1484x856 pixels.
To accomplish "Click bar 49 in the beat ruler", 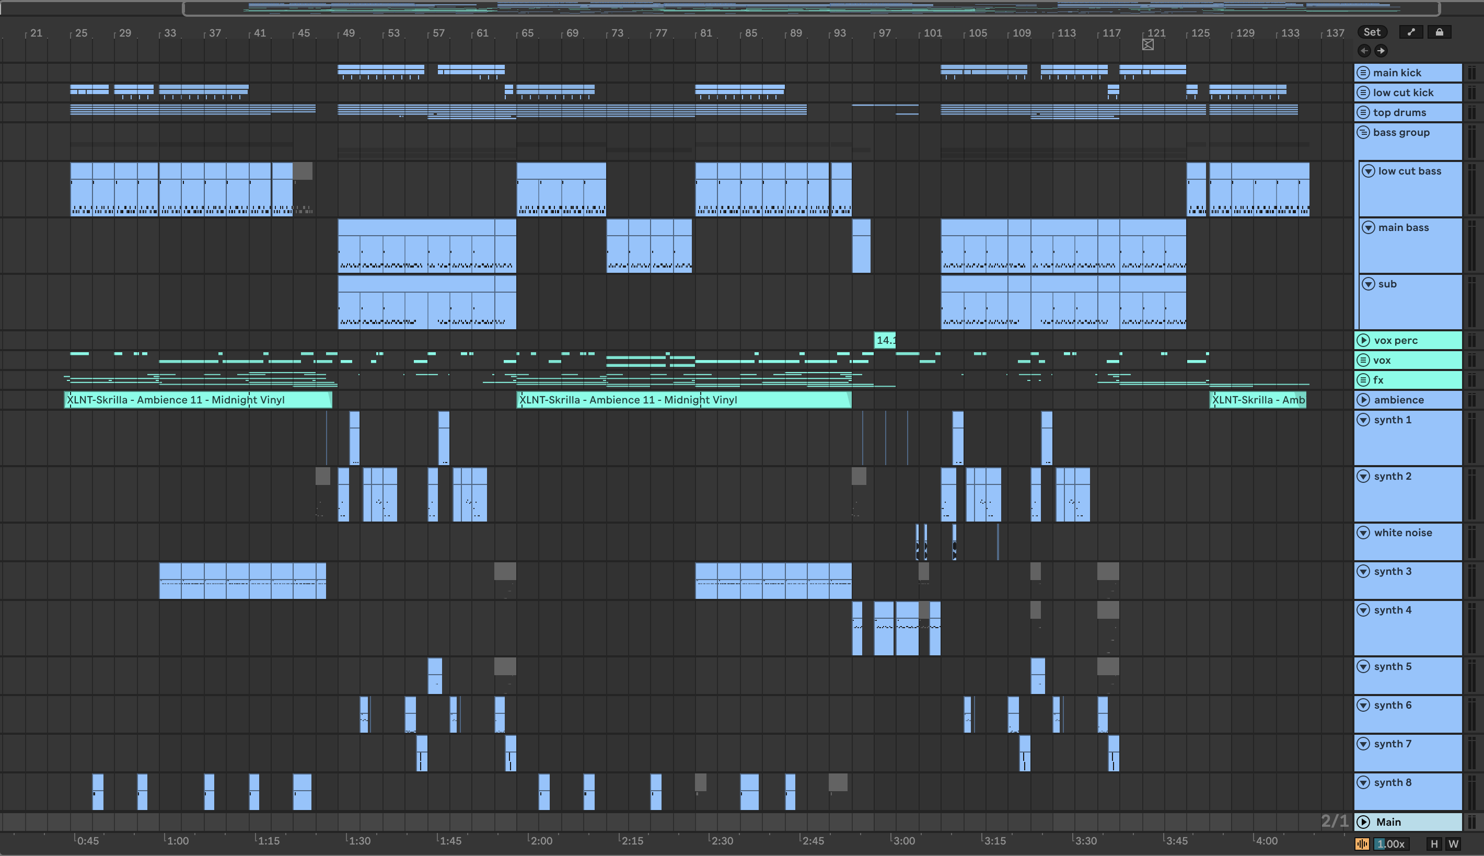I will click(x=349, y=33).
